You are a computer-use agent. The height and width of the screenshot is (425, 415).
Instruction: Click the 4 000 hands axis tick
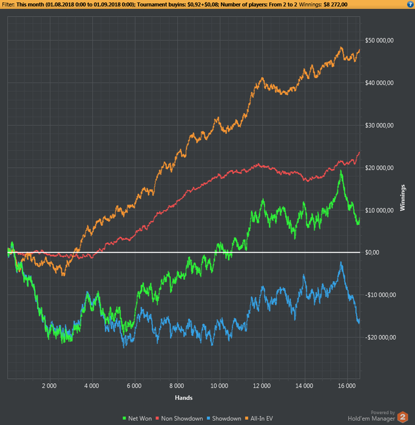point(92,386)
